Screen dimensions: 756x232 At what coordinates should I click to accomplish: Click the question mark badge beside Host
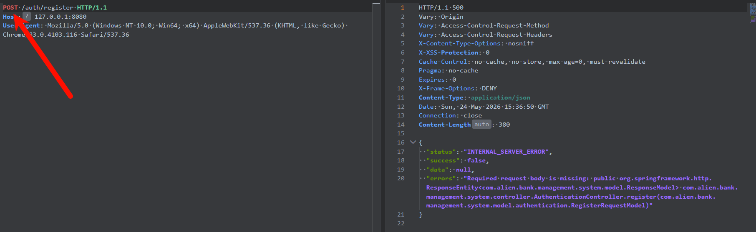pyautogui.click(x=27, y=17)
